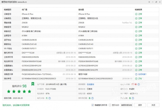Click the 验机完毕 status message

pyautogui.click(x=16, y=105)
